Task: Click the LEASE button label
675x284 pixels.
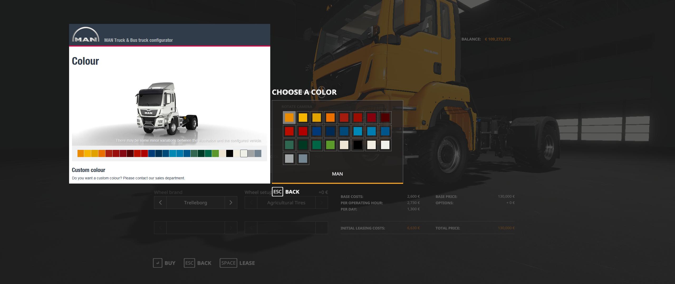Action: 247,263
